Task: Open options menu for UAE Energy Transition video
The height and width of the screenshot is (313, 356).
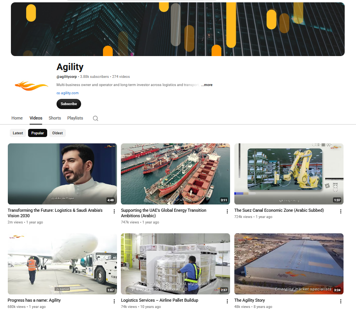Action: pyautogui.click(x=227, y=211)
